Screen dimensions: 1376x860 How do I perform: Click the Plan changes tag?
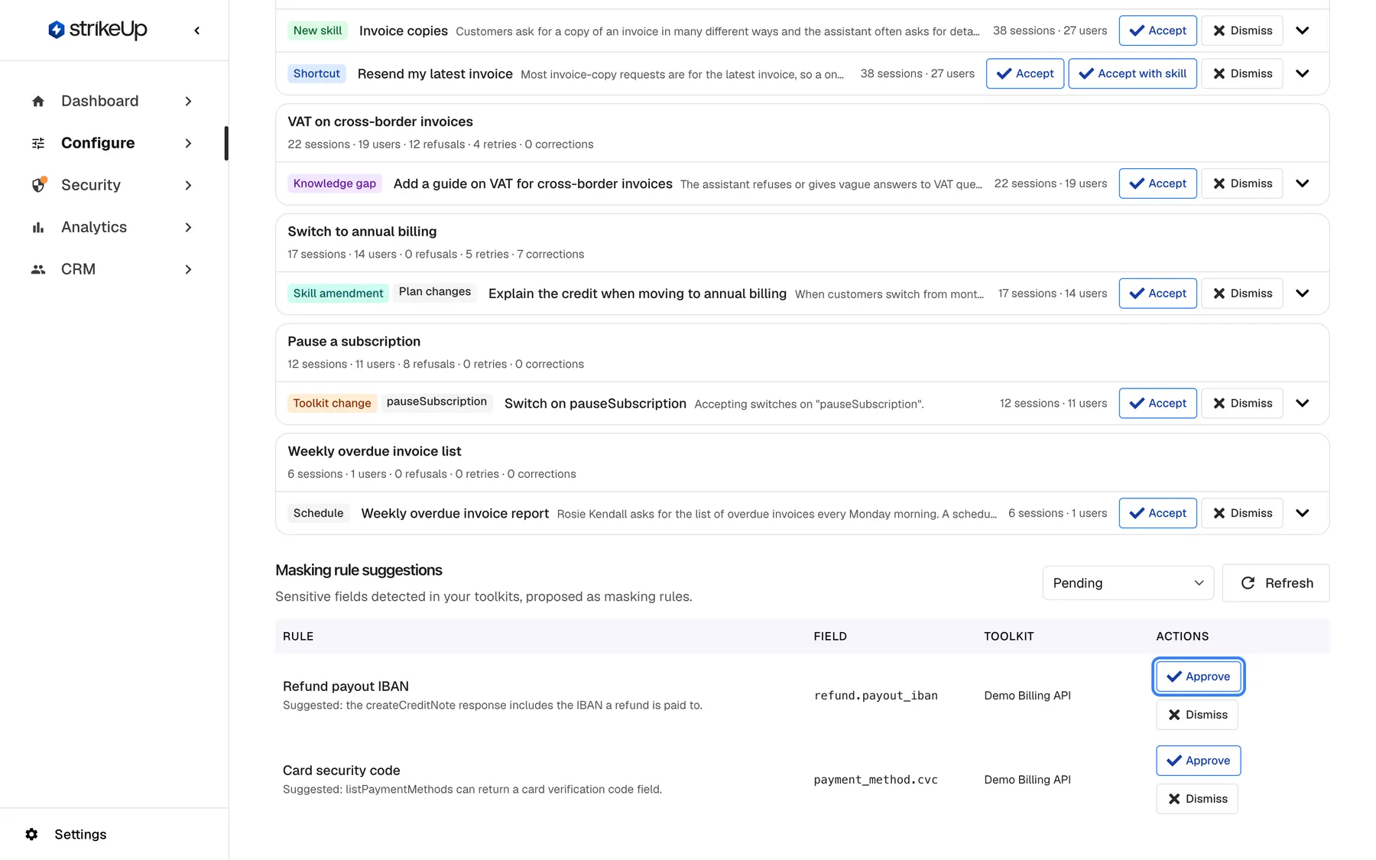point(435,292)
